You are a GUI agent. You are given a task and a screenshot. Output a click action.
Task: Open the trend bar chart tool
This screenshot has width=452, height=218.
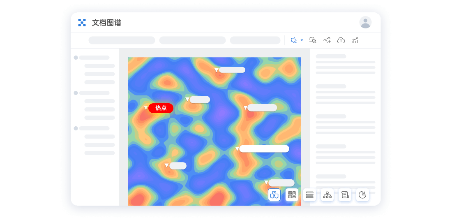pos(355,40)
